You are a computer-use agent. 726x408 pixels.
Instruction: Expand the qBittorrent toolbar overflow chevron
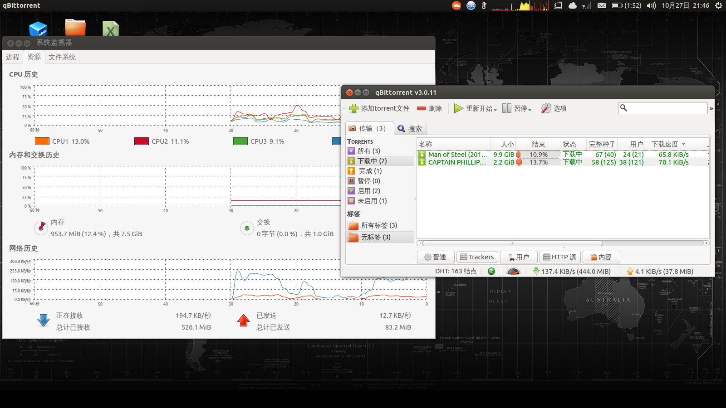(x=711, y=108)
